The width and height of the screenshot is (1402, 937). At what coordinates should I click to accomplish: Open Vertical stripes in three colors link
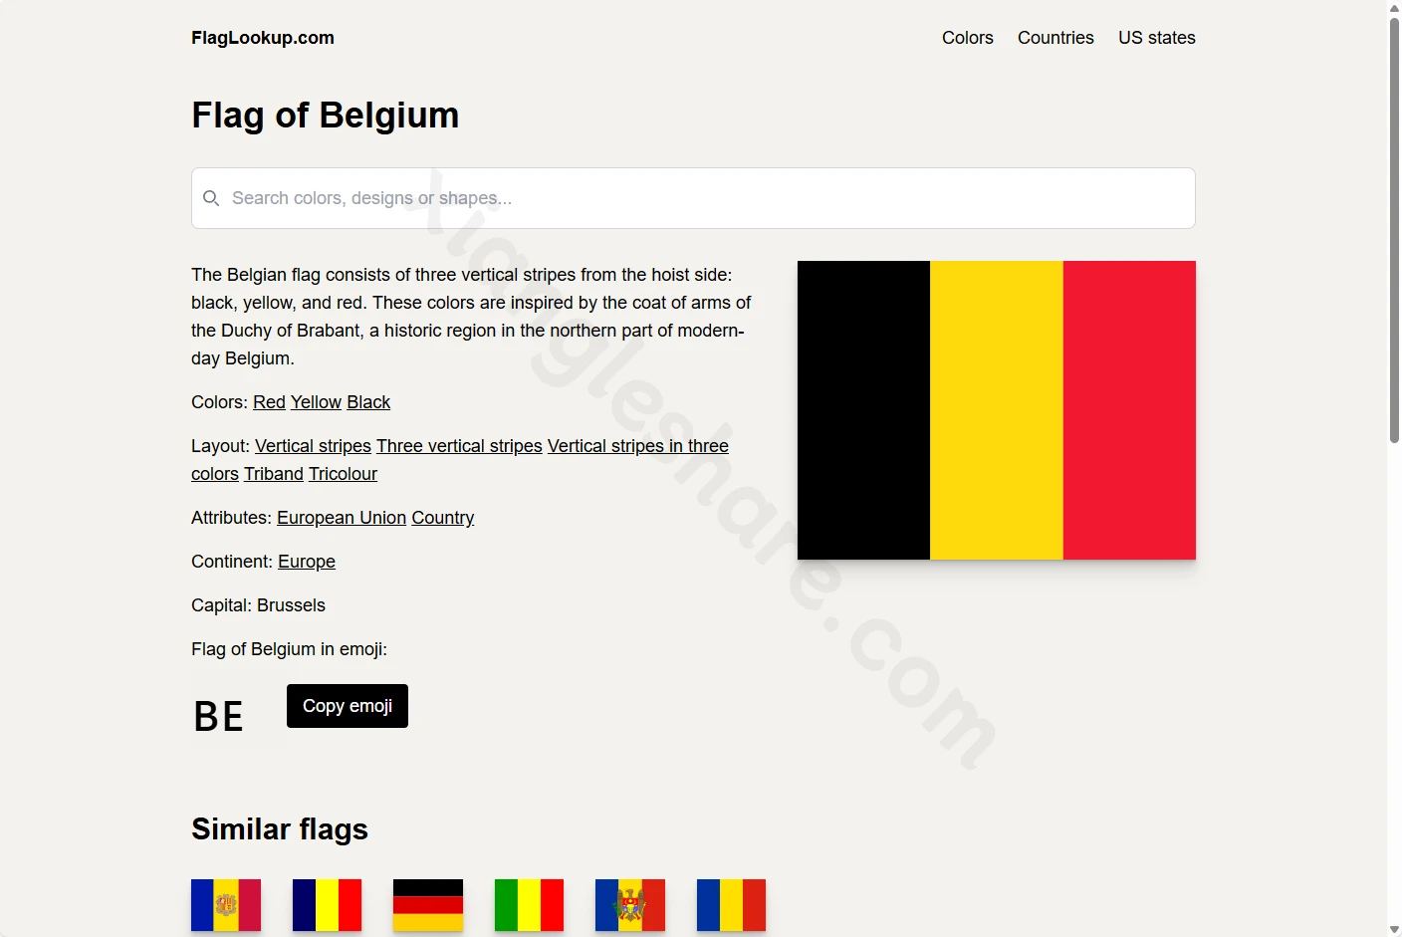click(638, 446)
